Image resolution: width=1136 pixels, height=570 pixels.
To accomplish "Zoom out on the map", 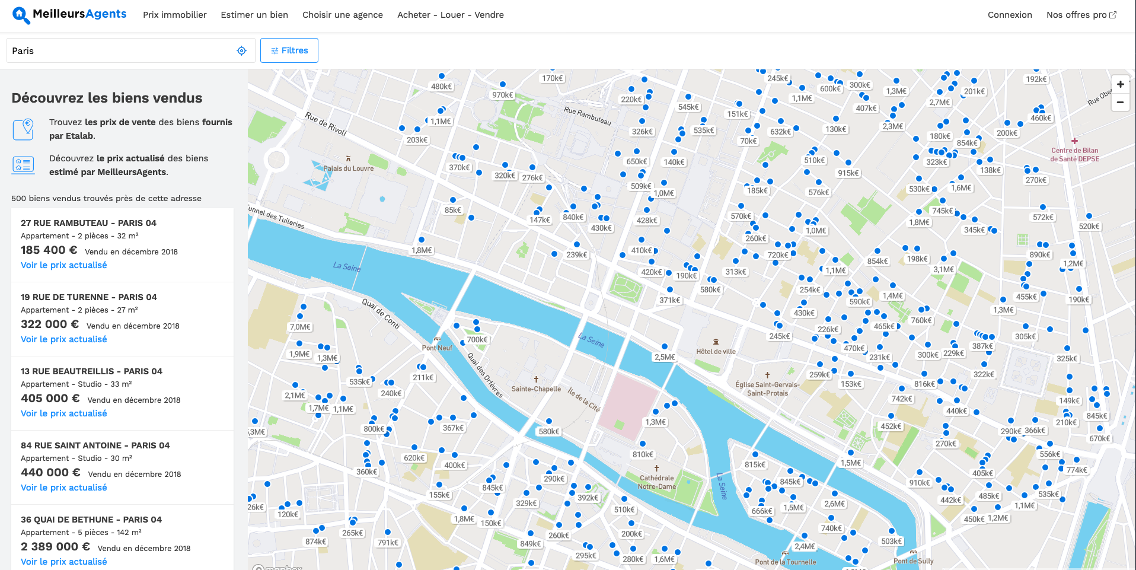I will point(1121,102).
